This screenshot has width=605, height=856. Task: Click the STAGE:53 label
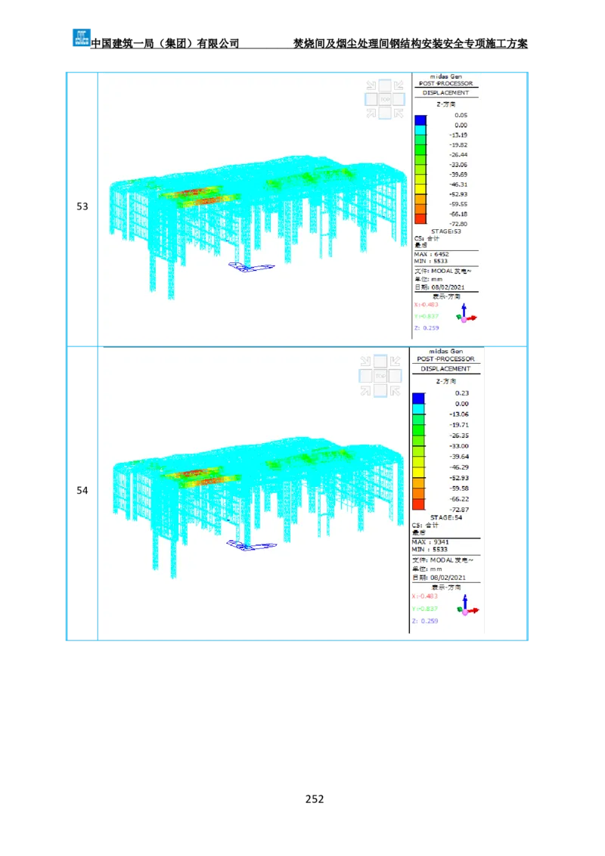pos(445,231)
